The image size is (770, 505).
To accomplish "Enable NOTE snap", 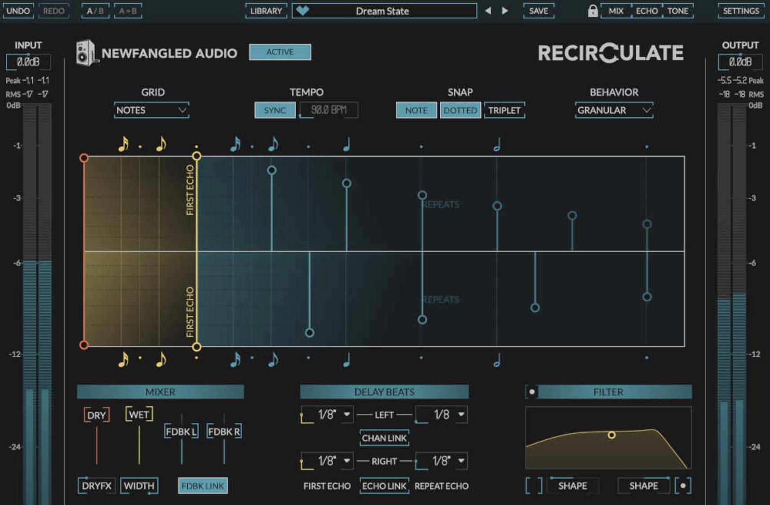I will (416, 110).
